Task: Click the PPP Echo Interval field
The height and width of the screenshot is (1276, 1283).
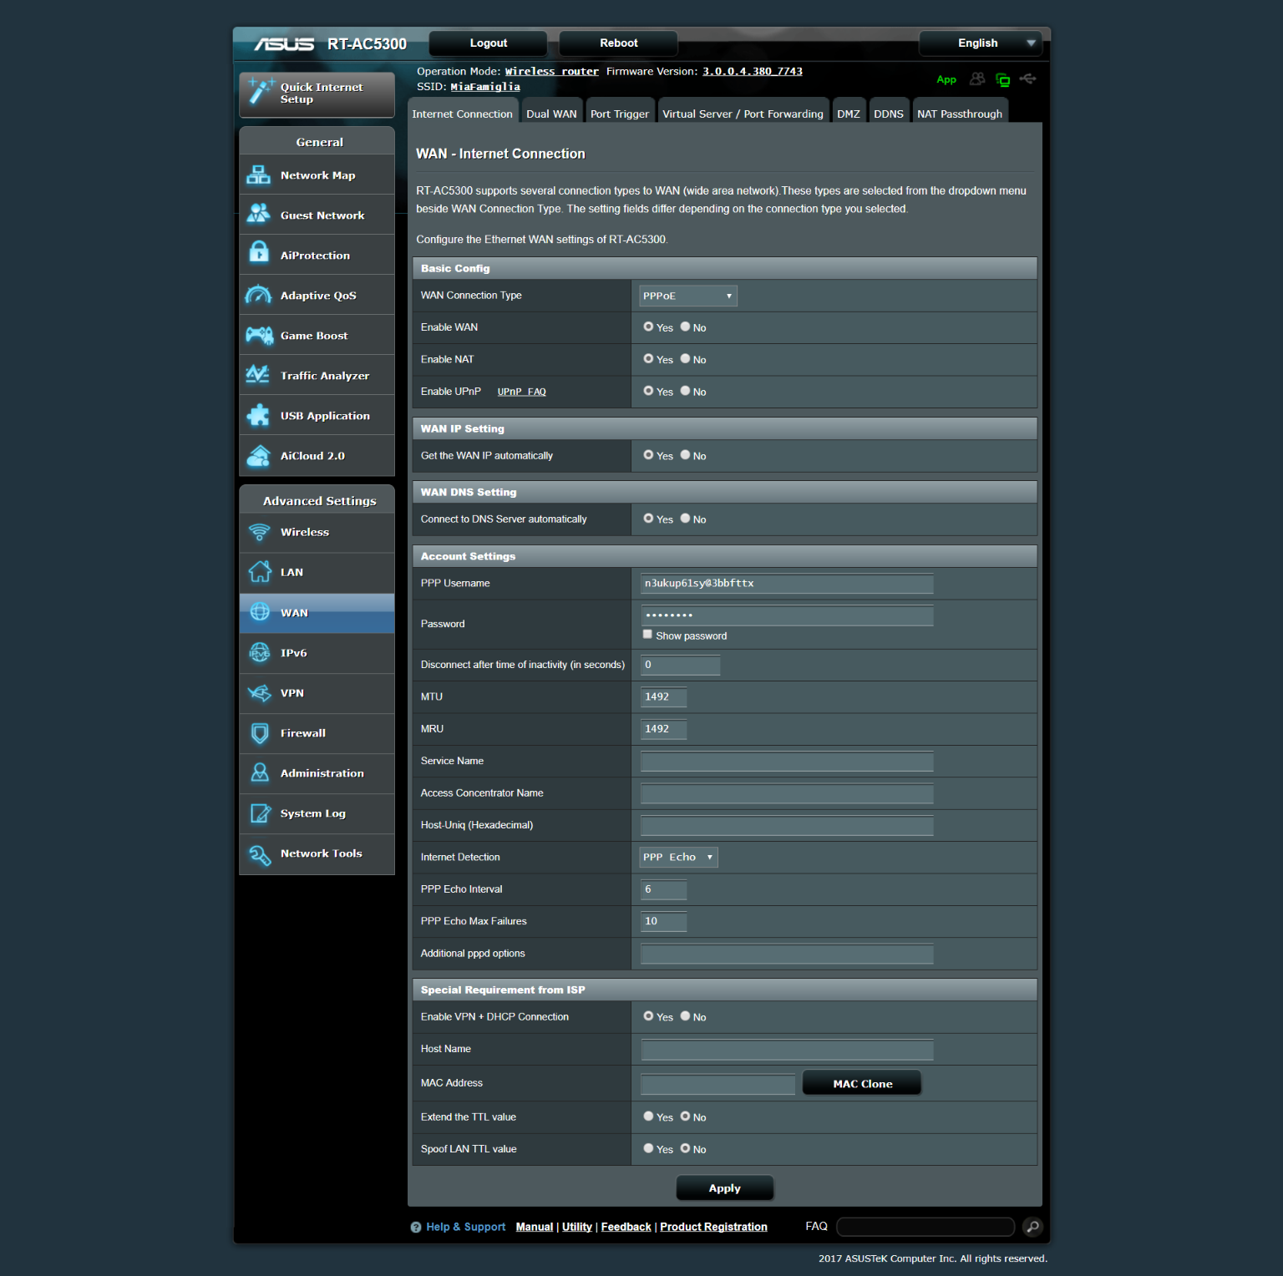Action: click(x=663, y=889)
